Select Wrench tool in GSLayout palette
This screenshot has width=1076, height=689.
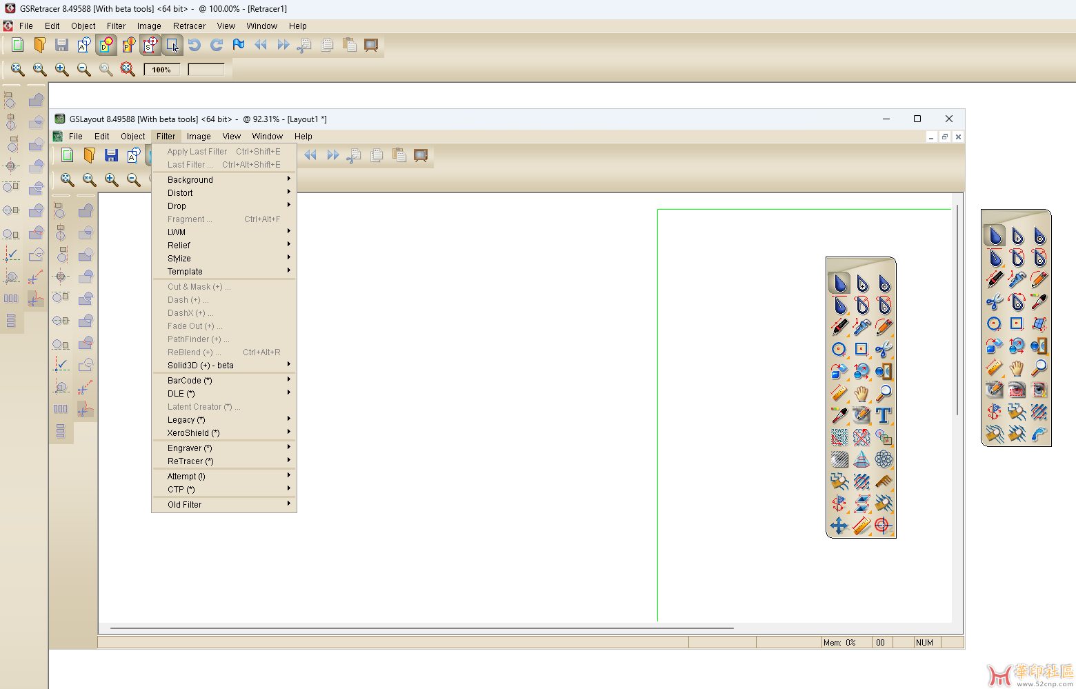(861, 326)
